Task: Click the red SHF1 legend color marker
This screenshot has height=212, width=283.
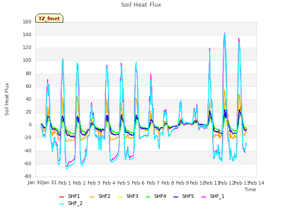Action: (62, 197)
